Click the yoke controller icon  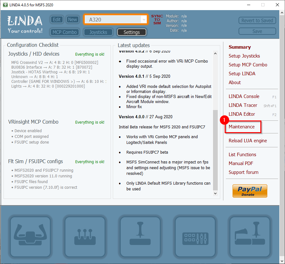tap(30, 236)
